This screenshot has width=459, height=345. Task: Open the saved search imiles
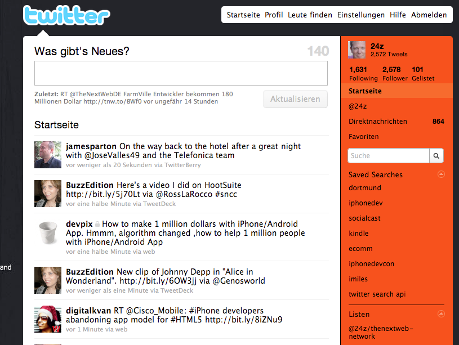pos(358,279)
